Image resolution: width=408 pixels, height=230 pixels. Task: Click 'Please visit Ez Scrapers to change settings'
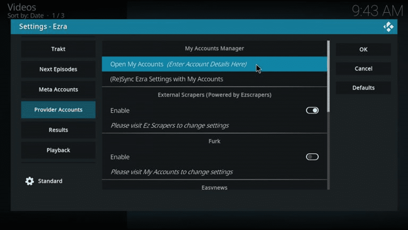click(169, 126)
